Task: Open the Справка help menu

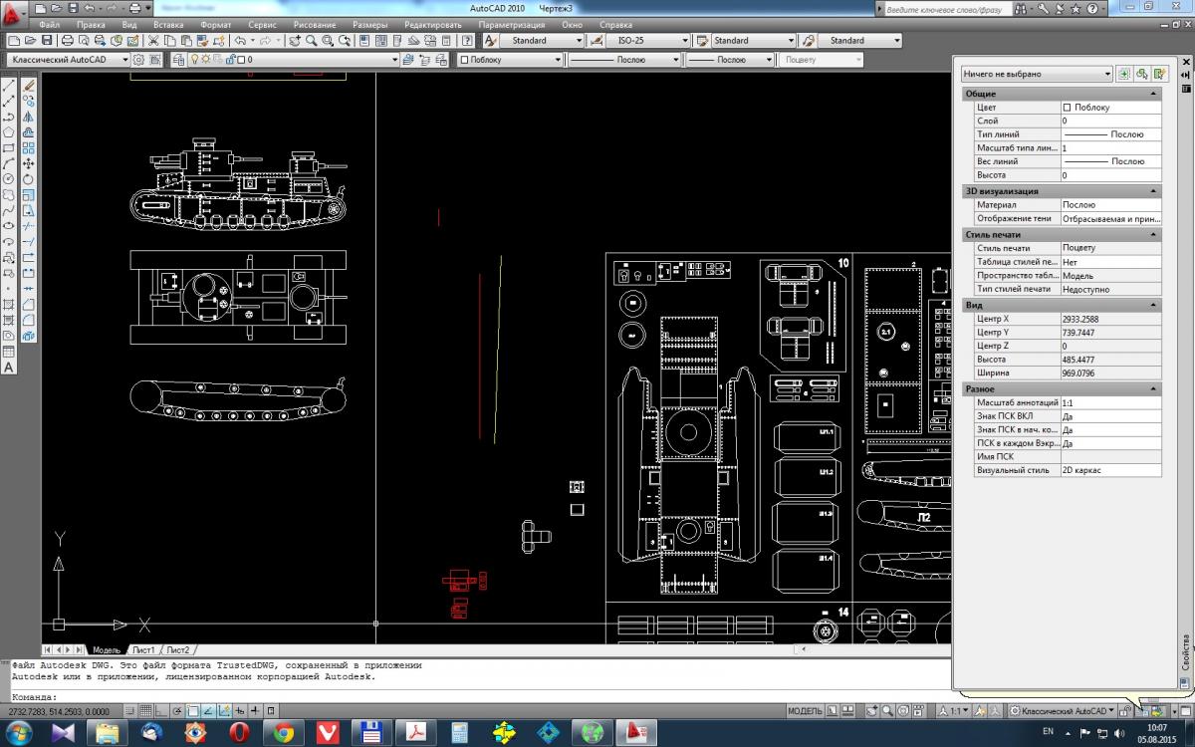Action: 616,24
